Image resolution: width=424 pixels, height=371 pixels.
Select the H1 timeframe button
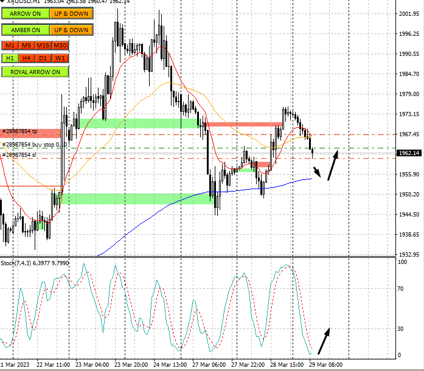tap(10, 58)
